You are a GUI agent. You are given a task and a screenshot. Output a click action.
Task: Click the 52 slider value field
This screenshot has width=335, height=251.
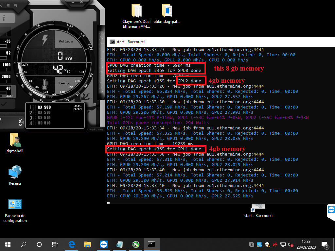(x=8, y=53)
